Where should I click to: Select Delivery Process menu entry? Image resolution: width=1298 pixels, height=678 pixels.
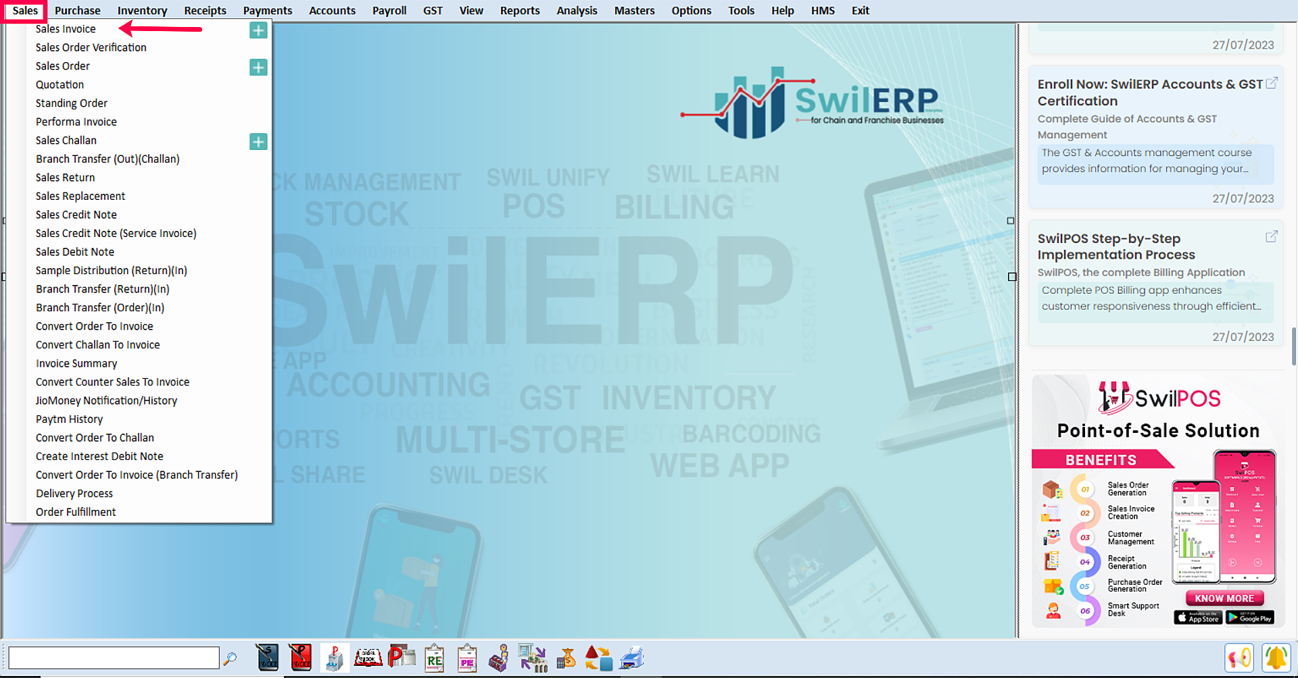pyautogui.click(x=74, y=494)
